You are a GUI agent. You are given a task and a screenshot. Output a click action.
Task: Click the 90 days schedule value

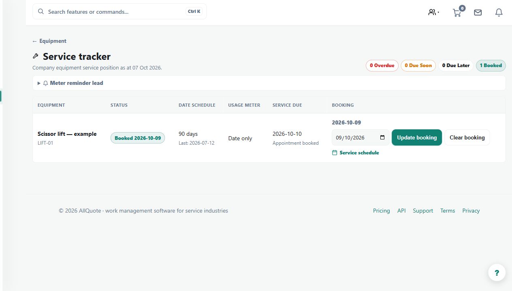[188, 134]
